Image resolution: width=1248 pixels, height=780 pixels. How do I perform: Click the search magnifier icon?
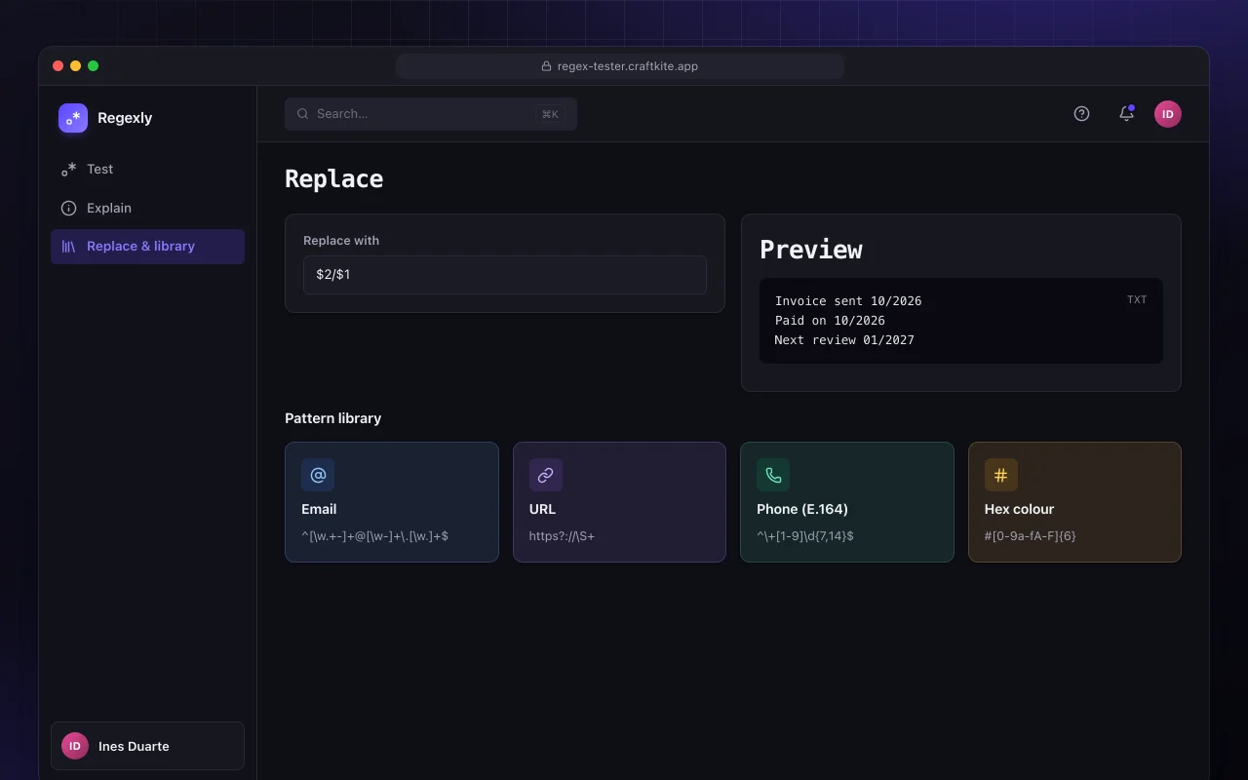(303, 114)
